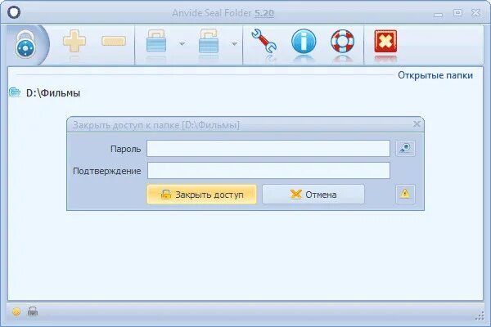Open settings via the wrench icon
This screenshot has width=491, height=327.
click(264, 41)
